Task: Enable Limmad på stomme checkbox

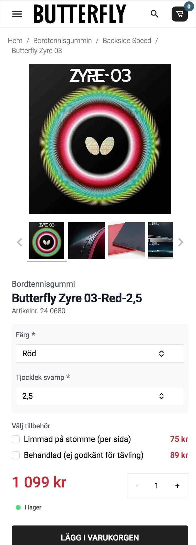Action: click(x=16, y=439)
